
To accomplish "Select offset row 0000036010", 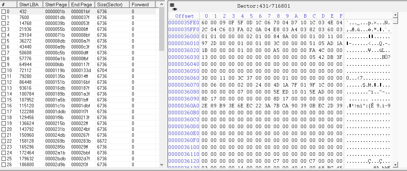I will point(184,43).
